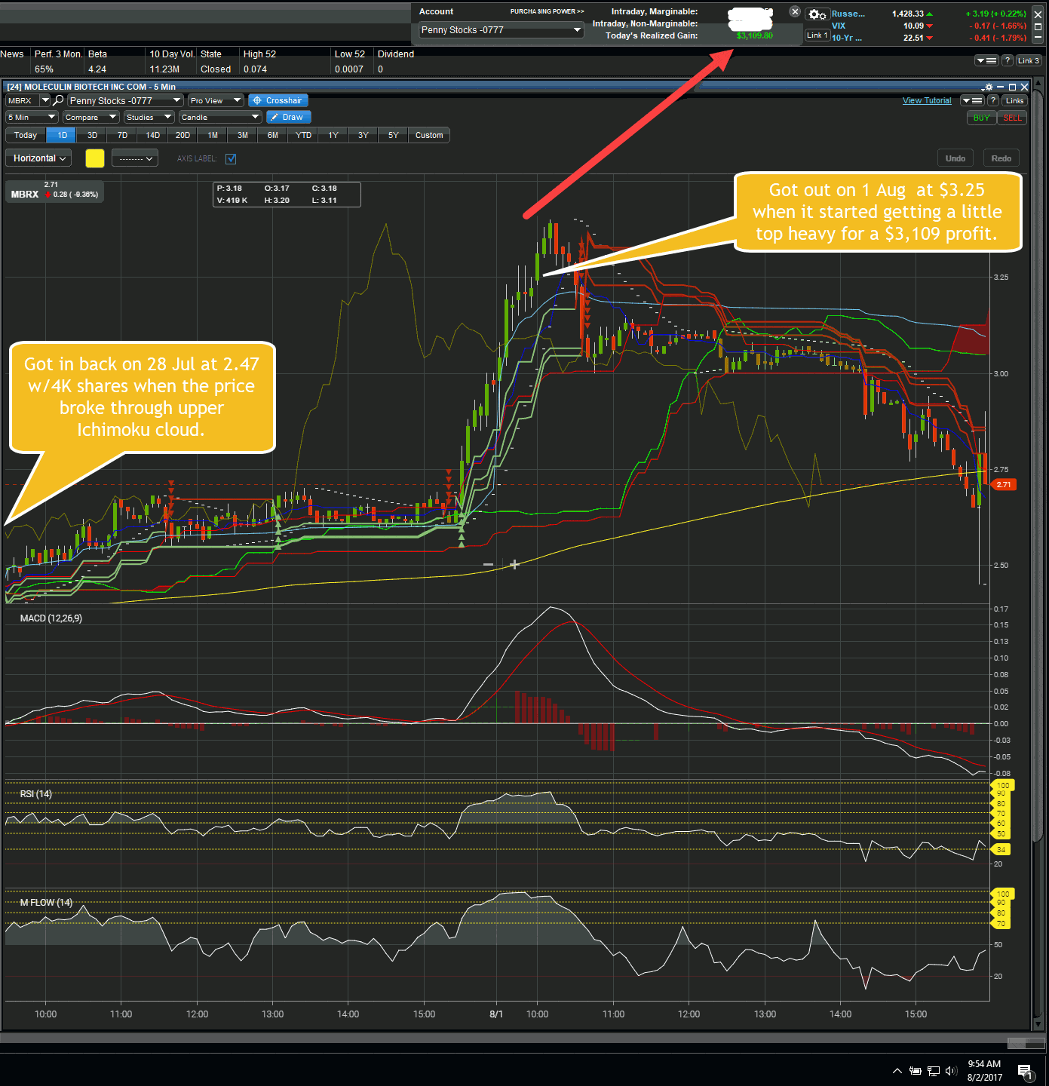
Task: Toggle the AXIS LABEL checkbox
Action: (x=231, y=158)
